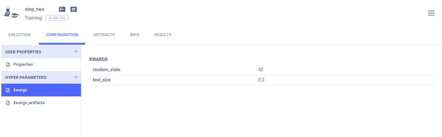The width and height of the screenshot is (442, 137).
Task: Open the hamburger menu at top right
Action: (431, 13)
